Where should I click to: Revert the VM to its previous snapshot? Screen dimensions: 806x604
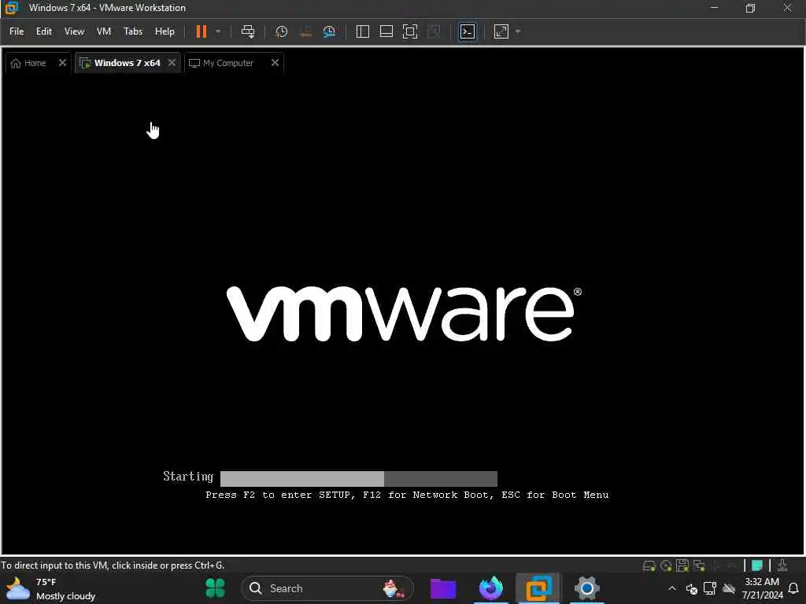[305, 31]
